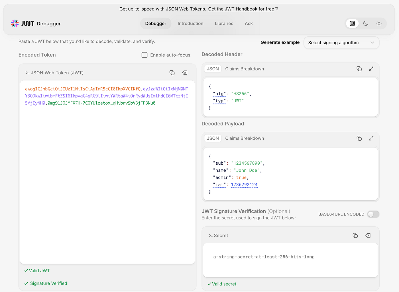Clear the encoded token field

tap(185, 73)
